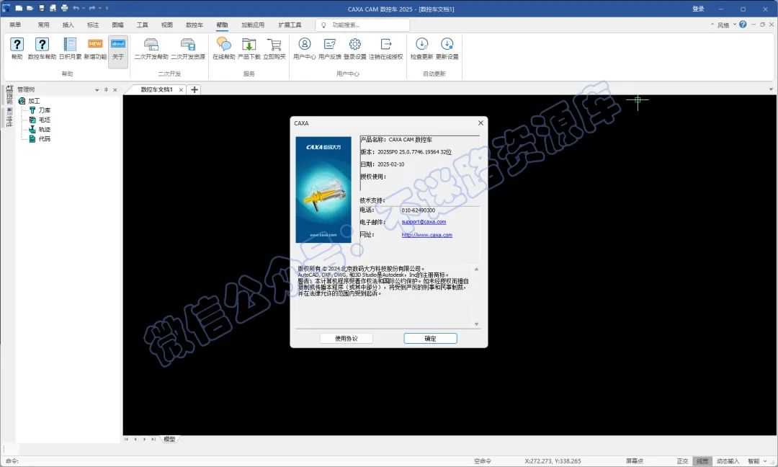778x467 pixels.
Task: Open the 日积月累 tips notebook icon
Action: tap(70, 45)
